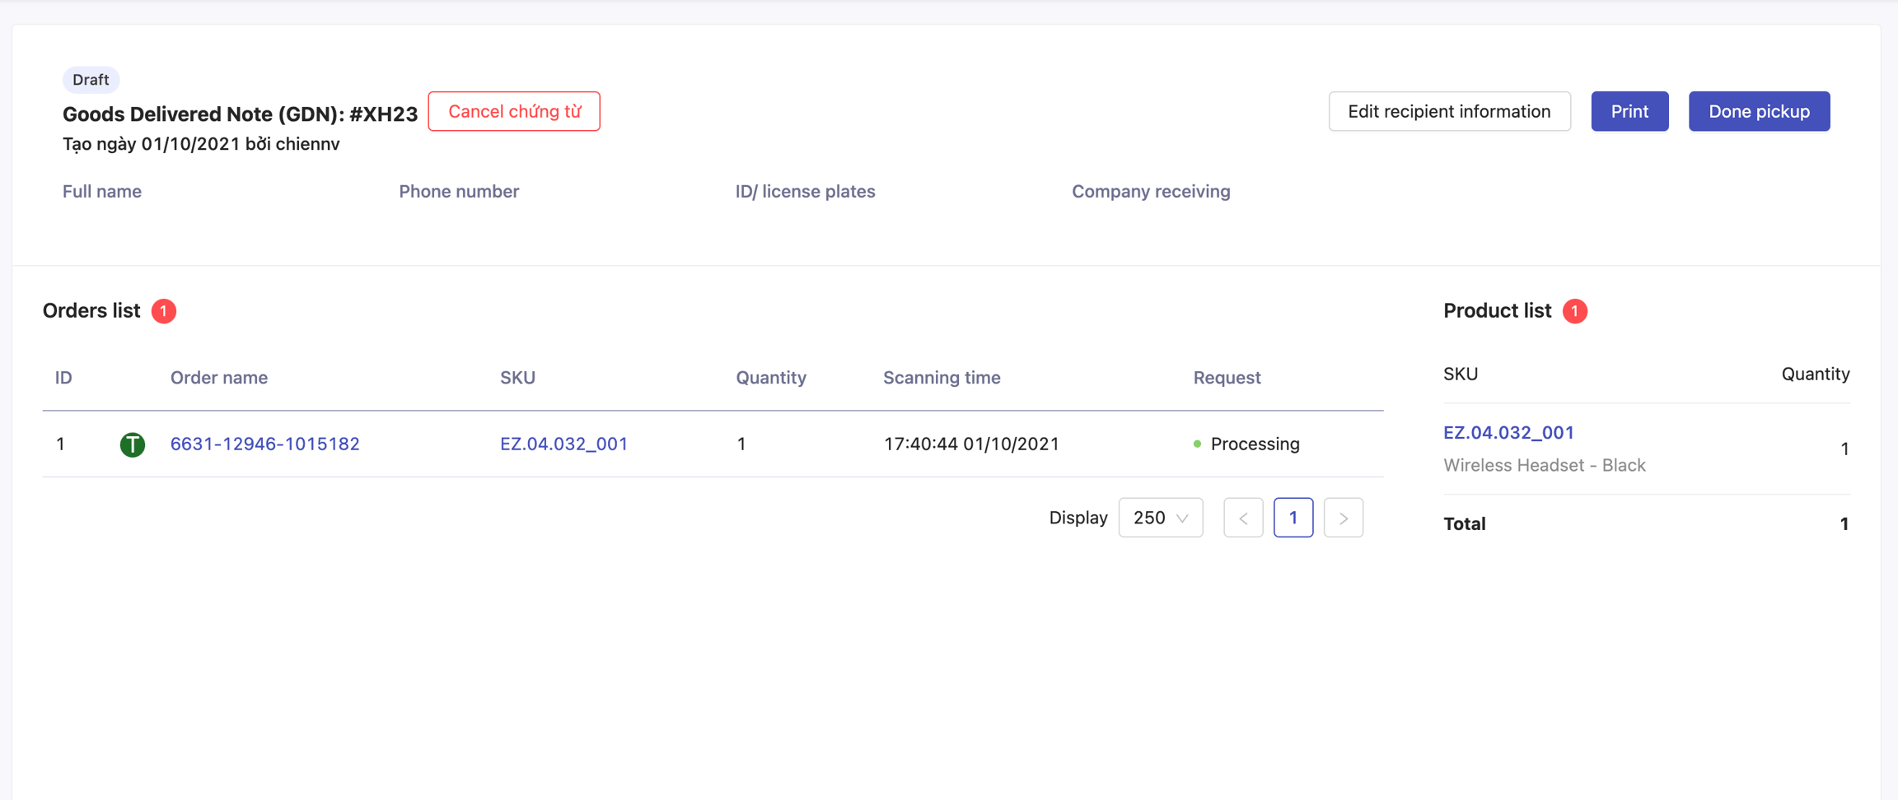Click Wireless Headset - Black product name
Screen dimensions: 1898x800
pos(1545,465)
